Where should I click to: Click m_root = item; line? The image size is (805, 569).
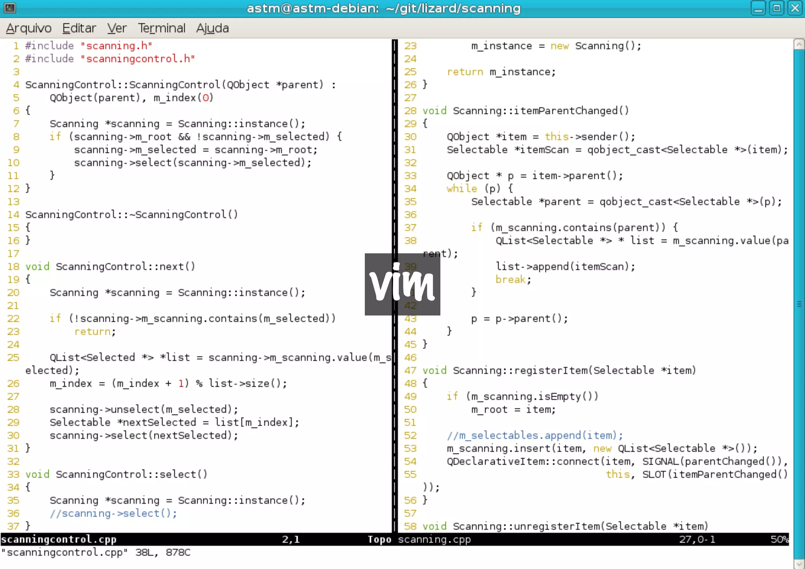coord(513,409)
